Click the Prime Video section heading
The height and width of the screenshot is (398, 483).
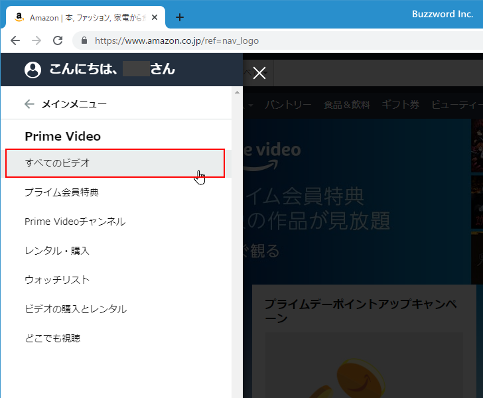(63, 136)
